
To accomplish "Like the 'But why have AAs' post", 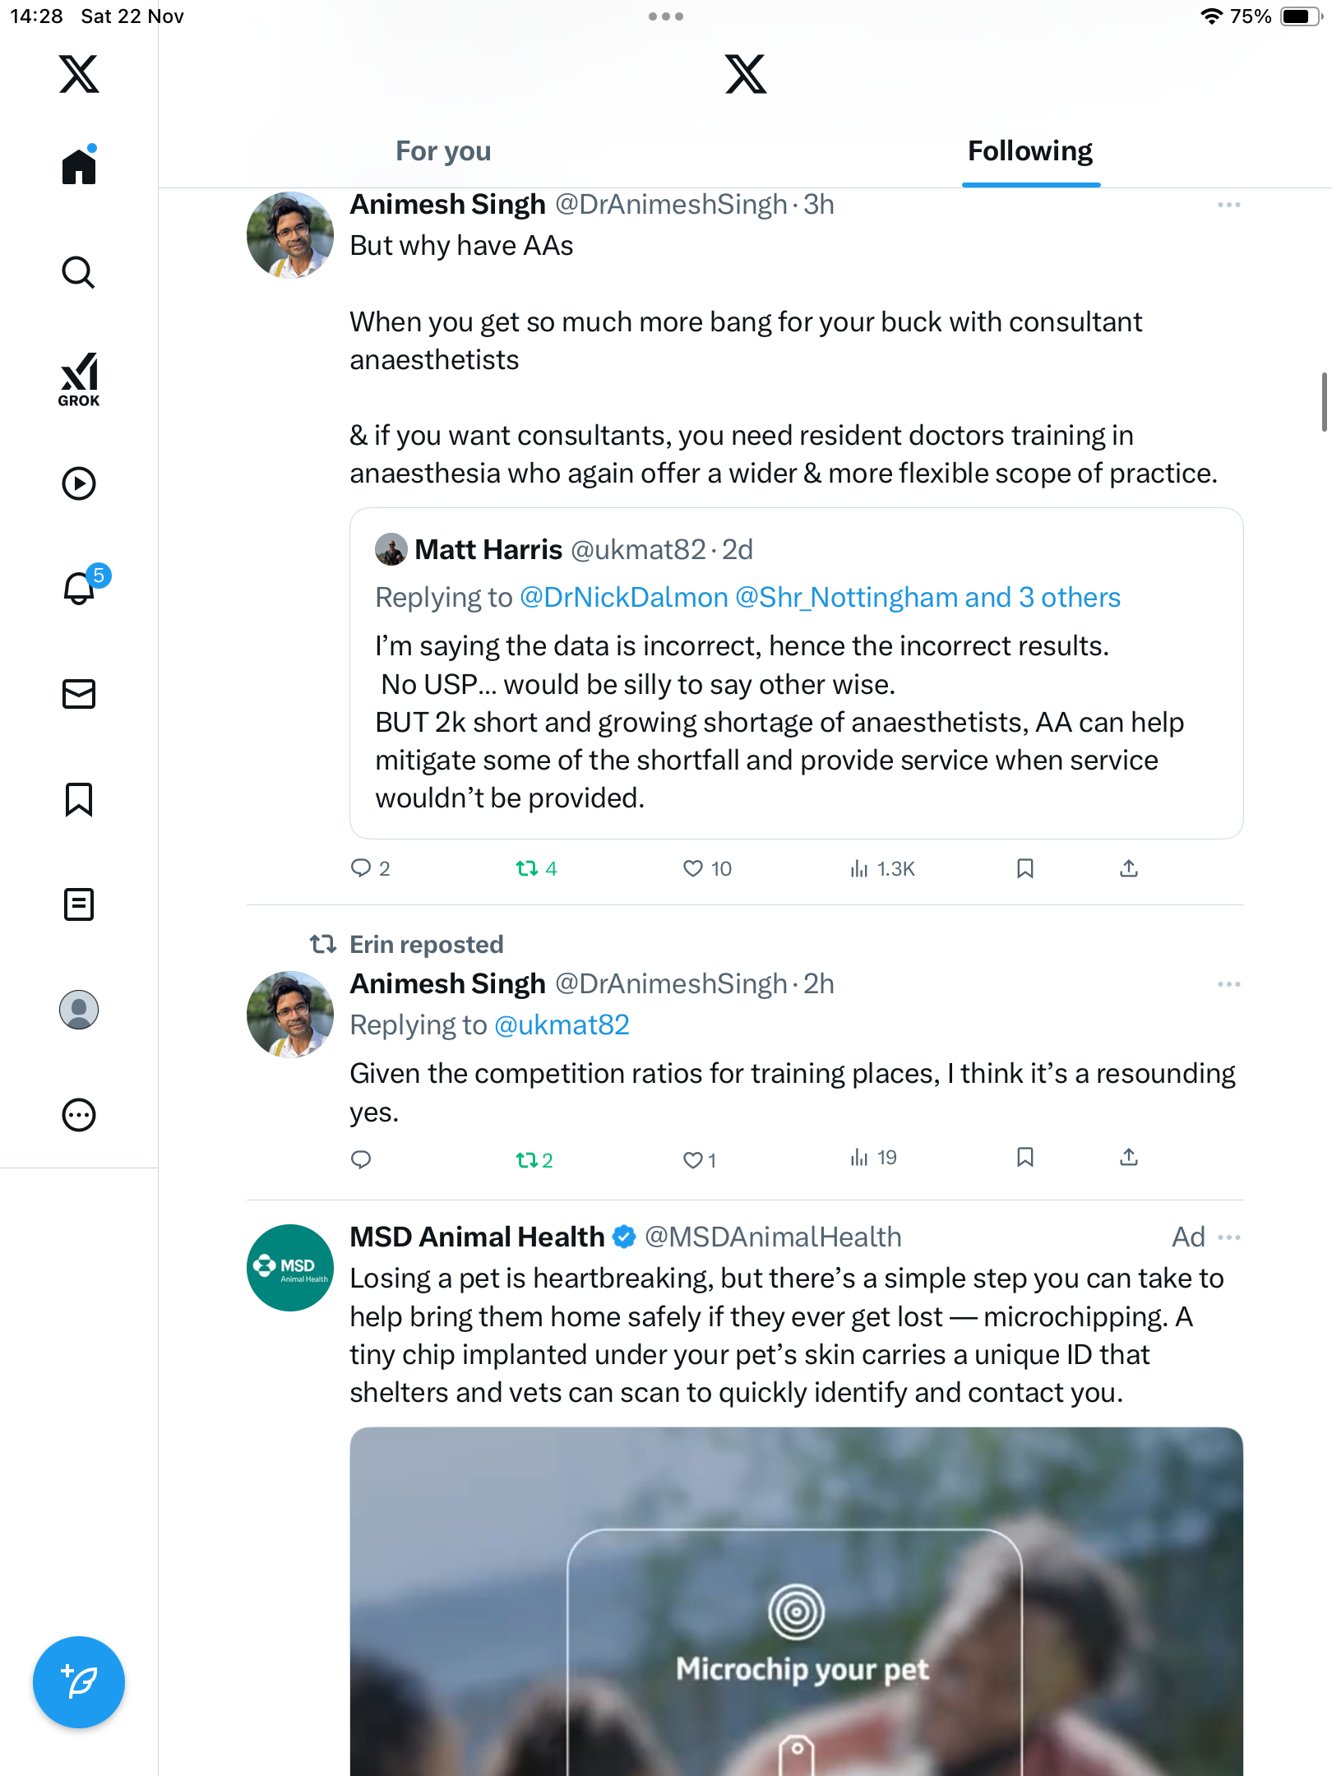I will click(x=693, y=868).
